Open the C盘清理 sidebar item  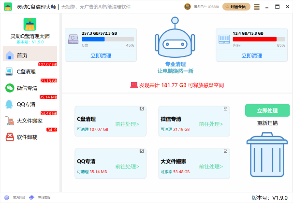tap(30, 71)
